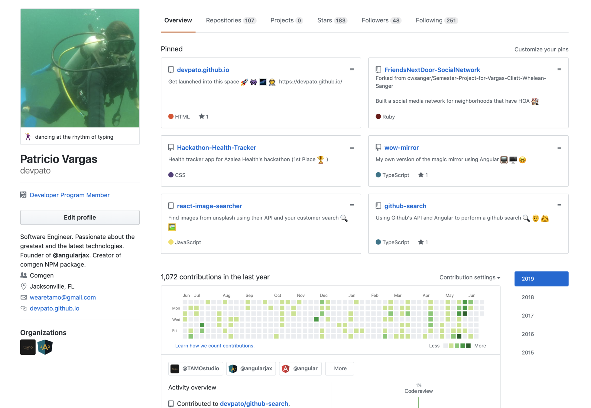Click the darkest green legend square
This screenshot has width=591, height=408.
tap(468, 346)
